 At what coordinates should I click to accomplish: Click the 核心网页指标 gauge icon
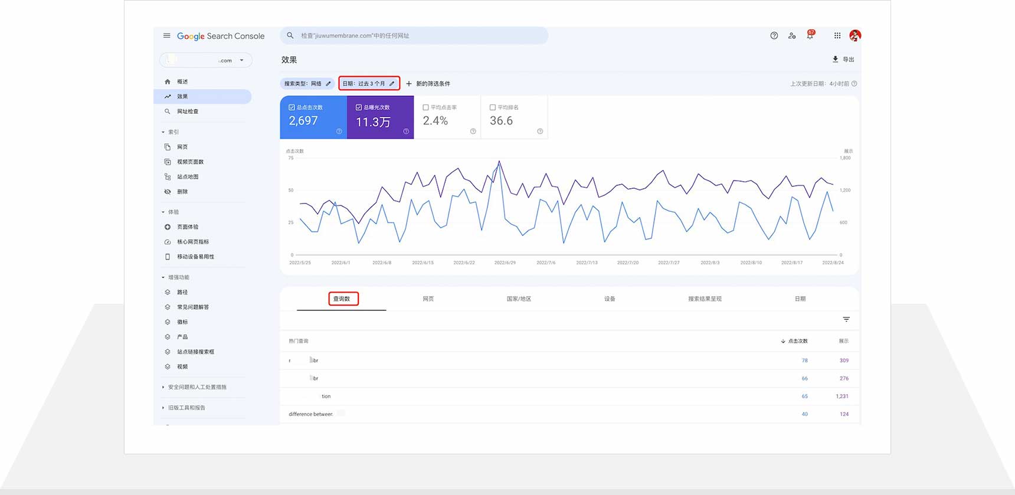(168, 242)
